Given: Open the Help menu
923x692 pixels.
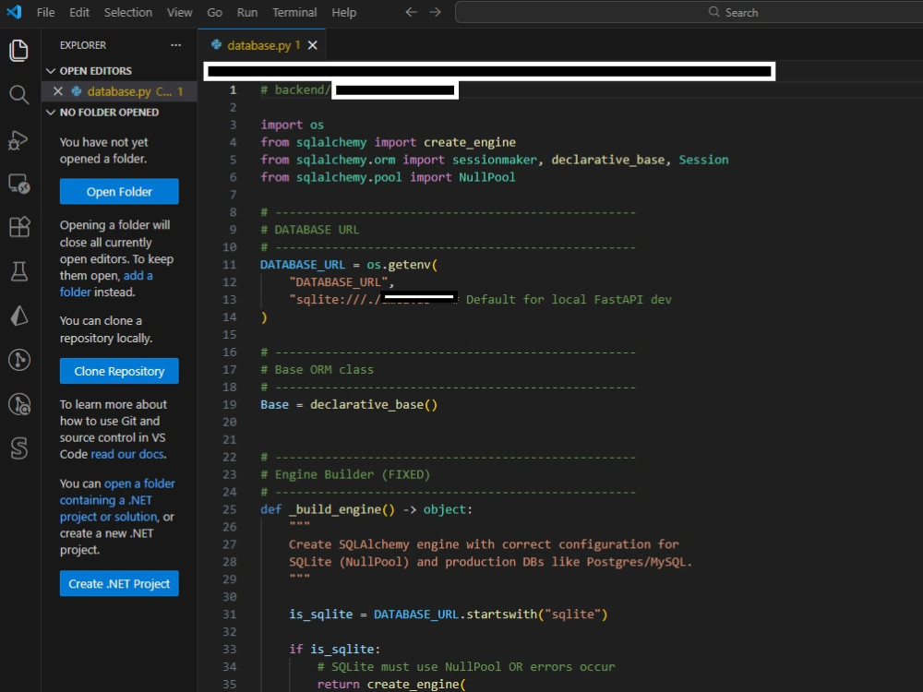Looking at the screenshot, I should 343,12.
